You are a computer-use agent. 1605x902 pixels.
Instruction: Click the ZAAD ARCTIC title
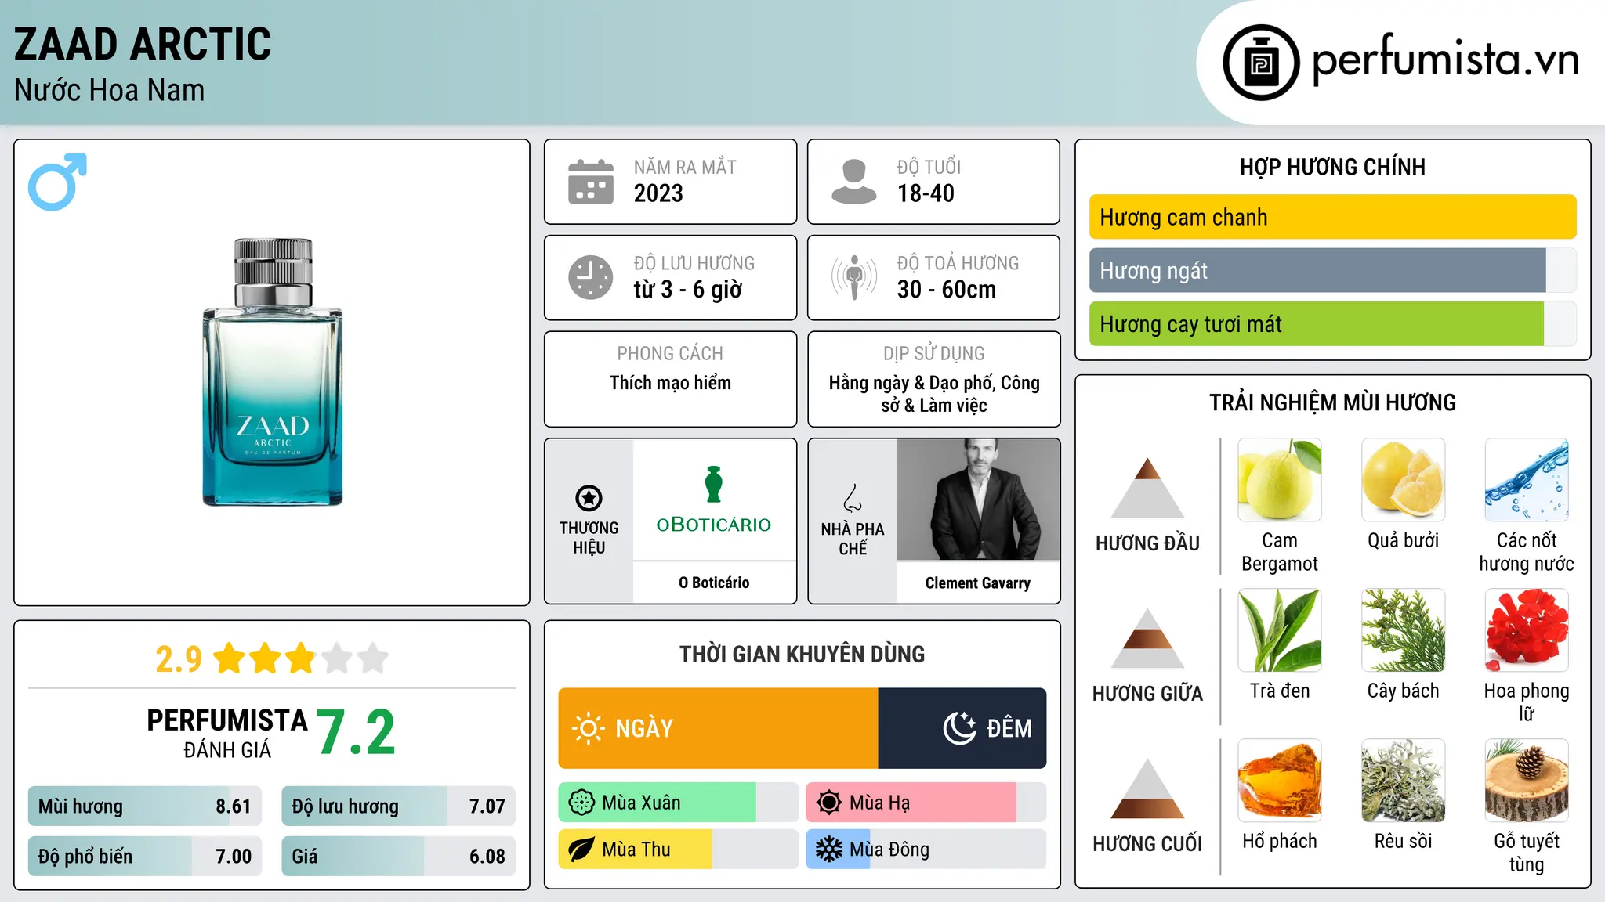coord(143,44)
